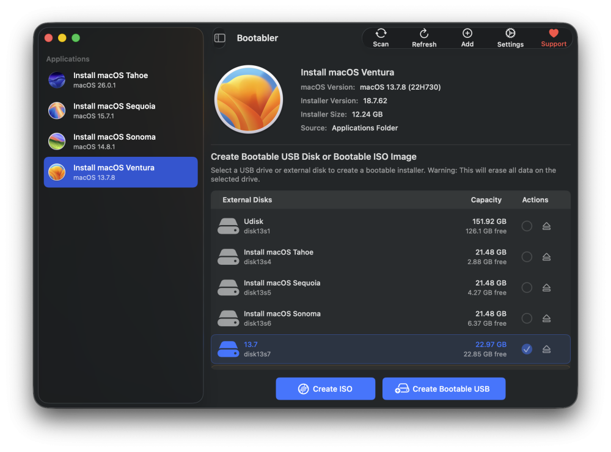Click the large Ventura installer icon
This screenshot has width=611, height=452.
pos(249,99)
